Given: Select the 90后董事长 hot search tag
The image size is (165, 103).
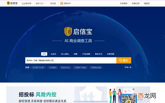Looking at the screenshot, I should [x=53, y=68].
